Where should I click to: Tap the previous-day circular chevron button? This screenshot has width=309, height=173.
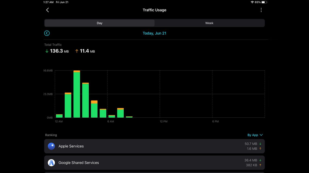point(47,33)
